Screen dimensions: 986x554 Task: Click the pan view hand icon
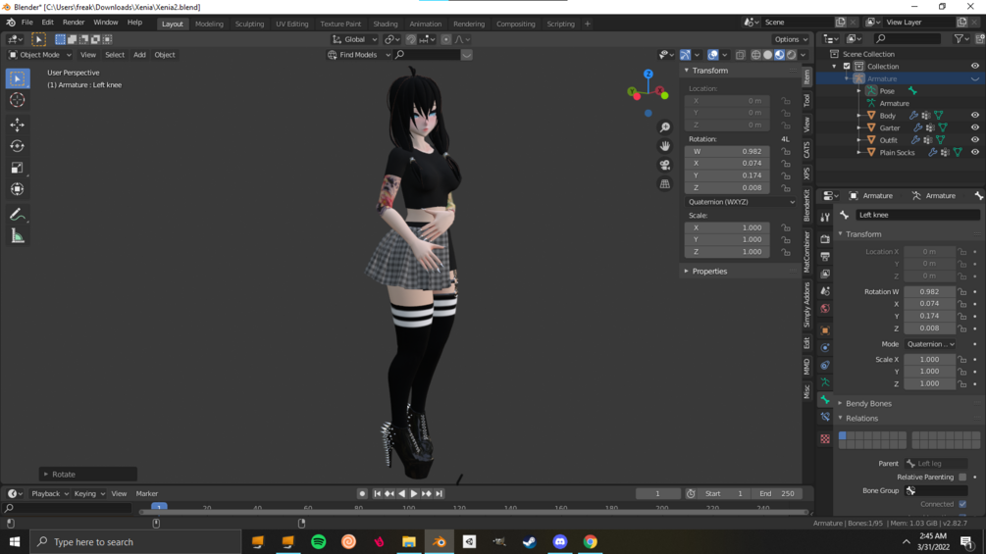point(664,146)
